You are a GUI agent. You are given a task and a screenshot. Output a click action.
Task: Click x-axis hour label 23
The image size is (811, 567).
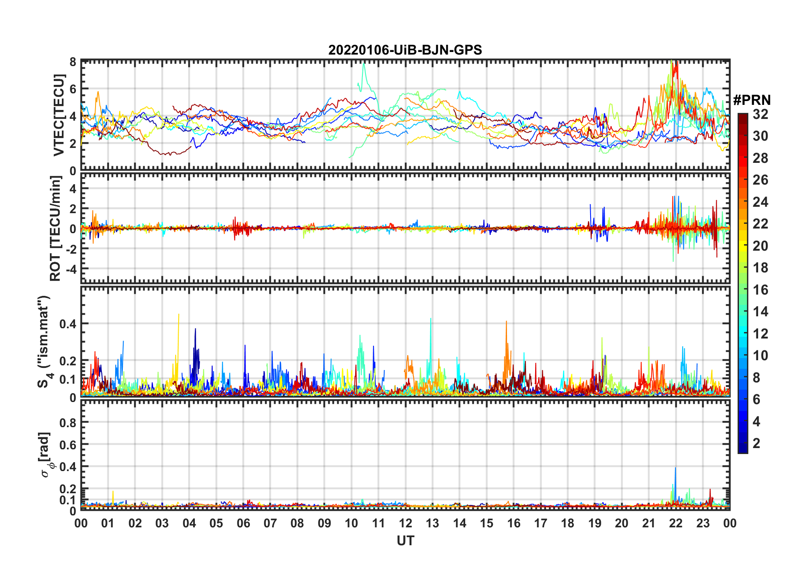[x=703, y=523]
